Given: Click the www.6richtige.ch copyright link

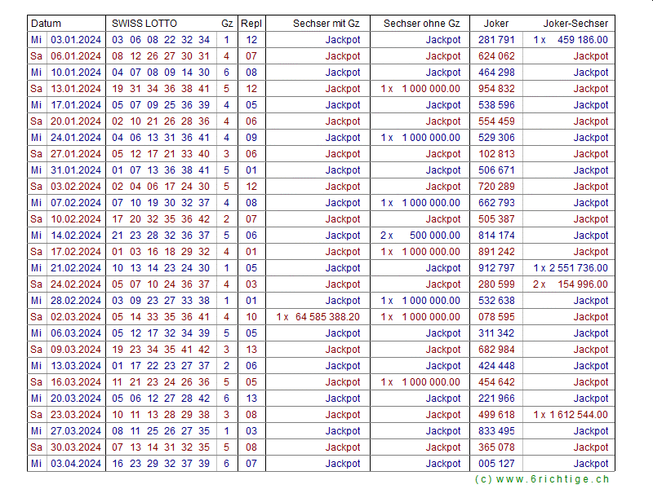Looking at the screenshot, I should click(542, 480).
